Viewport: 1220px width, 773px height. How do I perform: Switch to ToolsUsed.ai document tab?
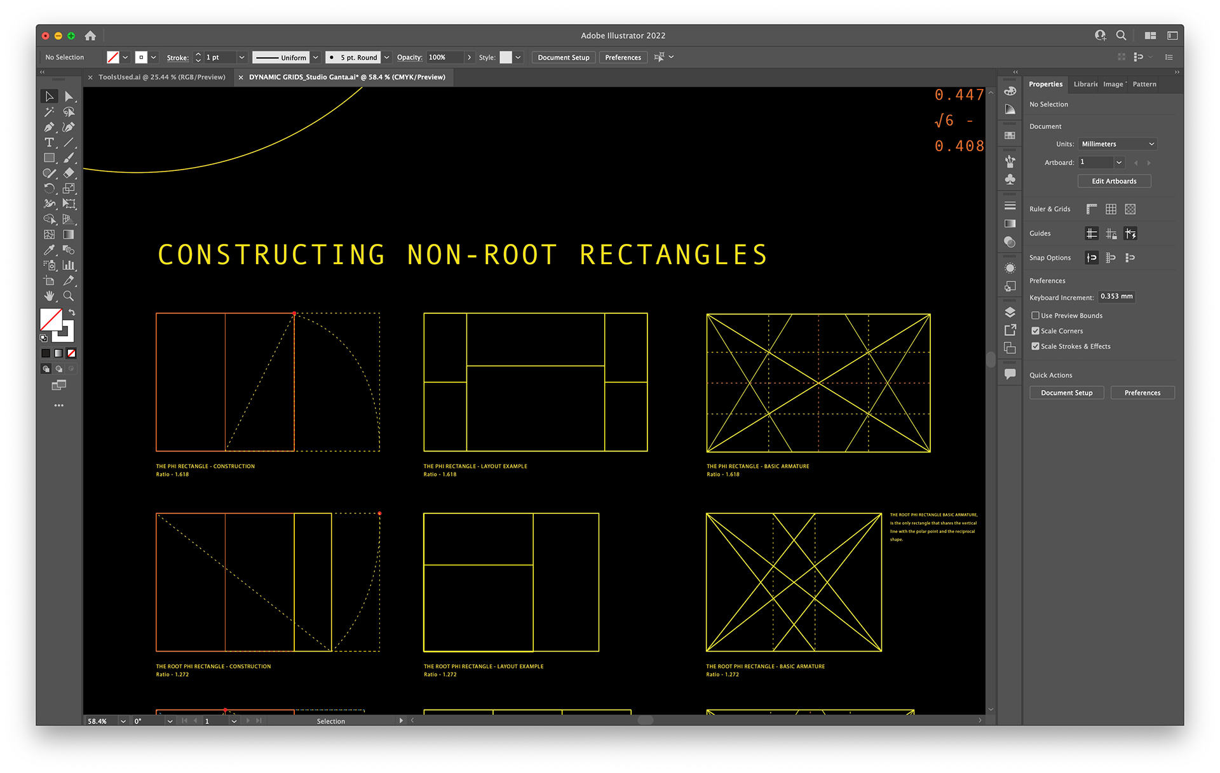161,77
